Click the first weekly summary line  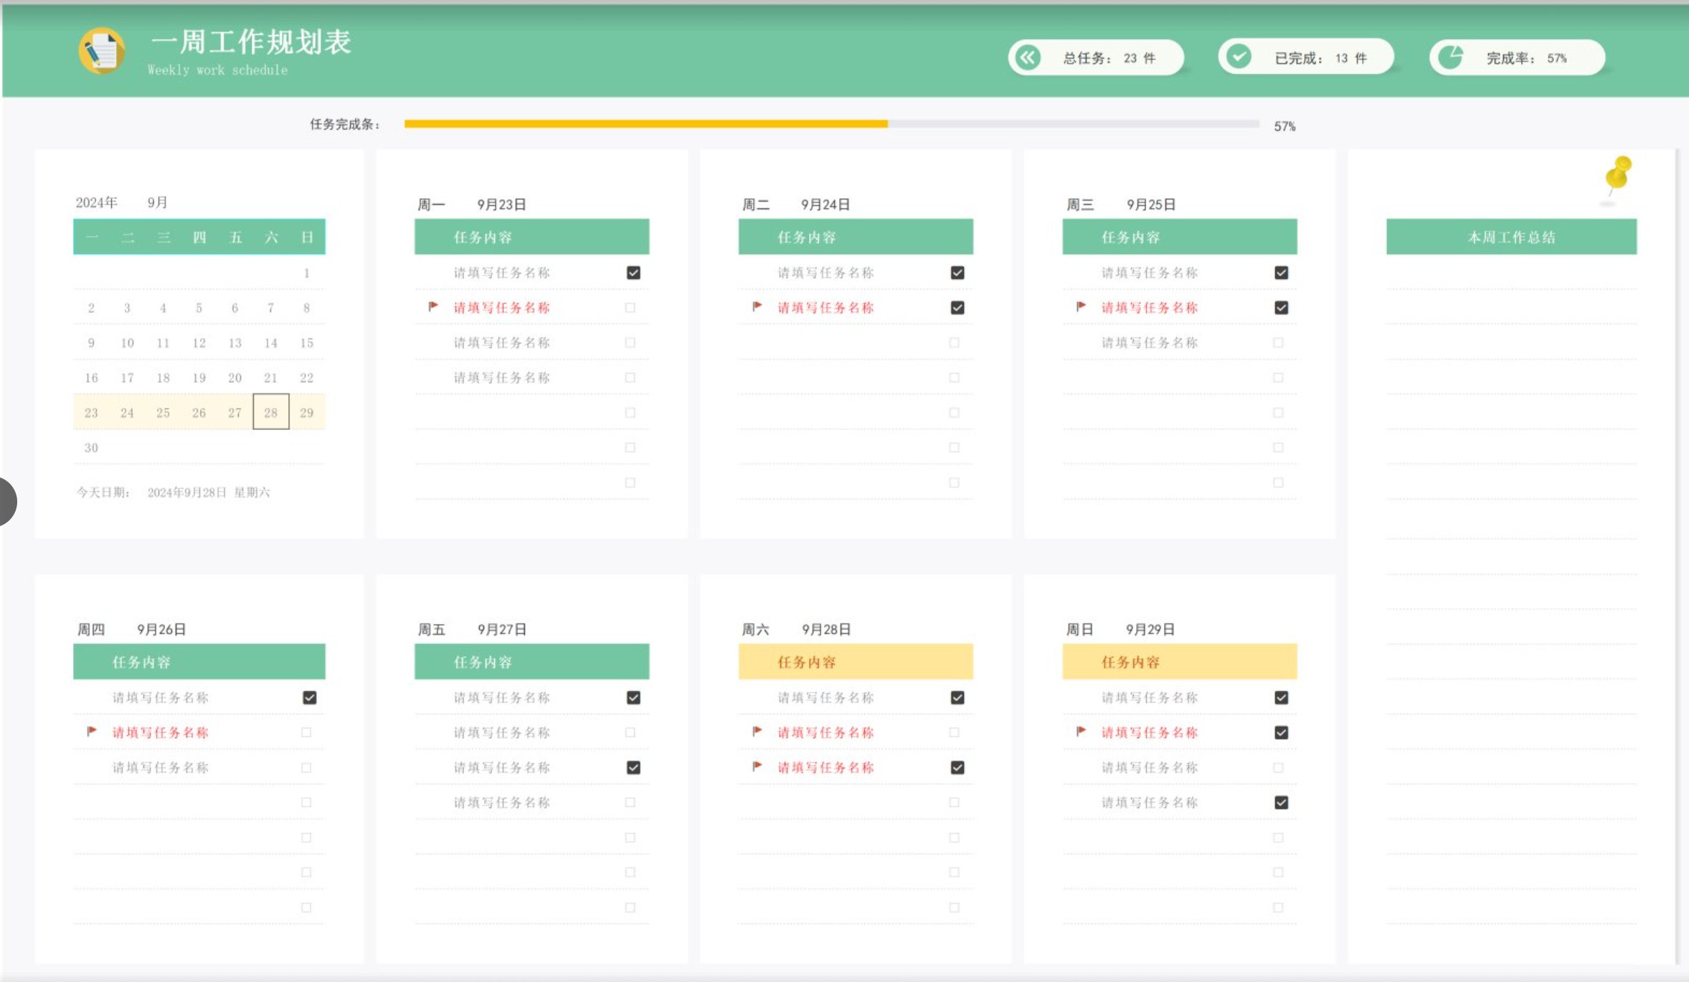[x=1511, y=275]
